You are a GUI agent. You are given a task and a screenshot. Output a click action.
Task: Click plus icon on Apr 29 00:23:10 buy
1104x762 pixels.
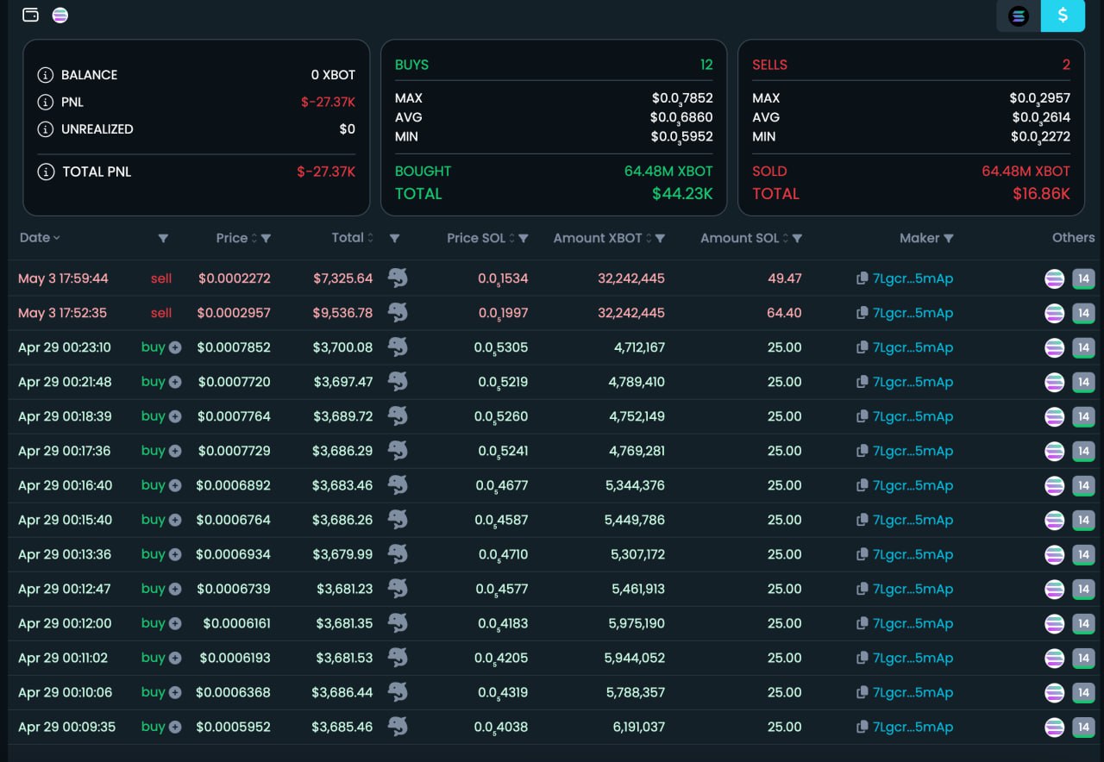coord(175,347)
